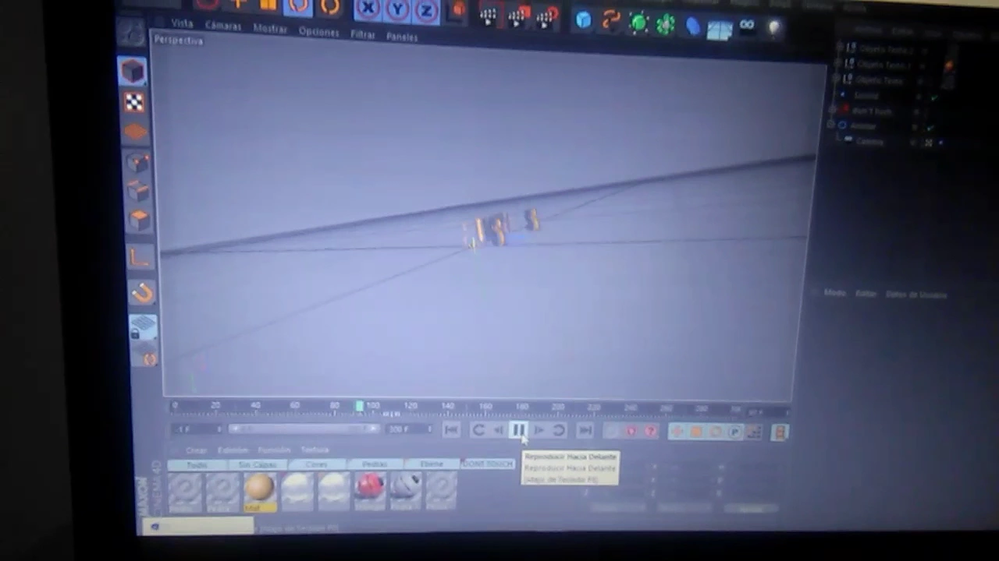The width and height of the screenshot is (999, 561).
Task: Open the orange spline tools icon
Action: [x=610, y=21]
